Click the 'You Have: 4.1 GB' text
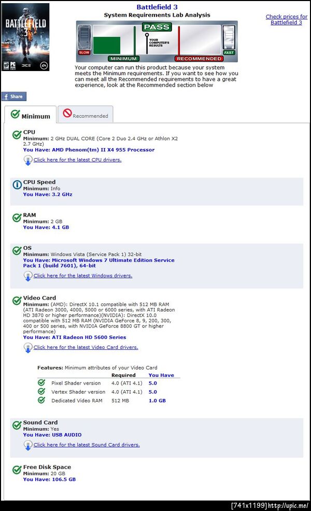Viewport: 311px width, 511px height. pyautogui.click(x=46, y=228)
